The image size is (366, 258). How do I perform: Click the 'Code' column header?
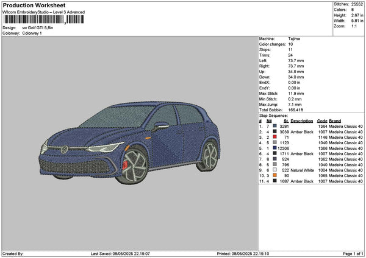tap(322, 121)
